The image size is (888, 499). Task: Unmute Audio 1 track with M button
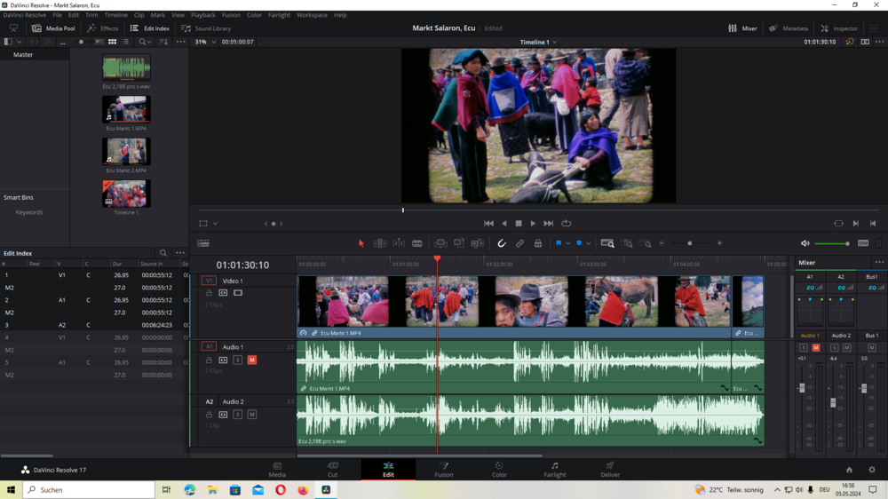click(x=252, y=360)
